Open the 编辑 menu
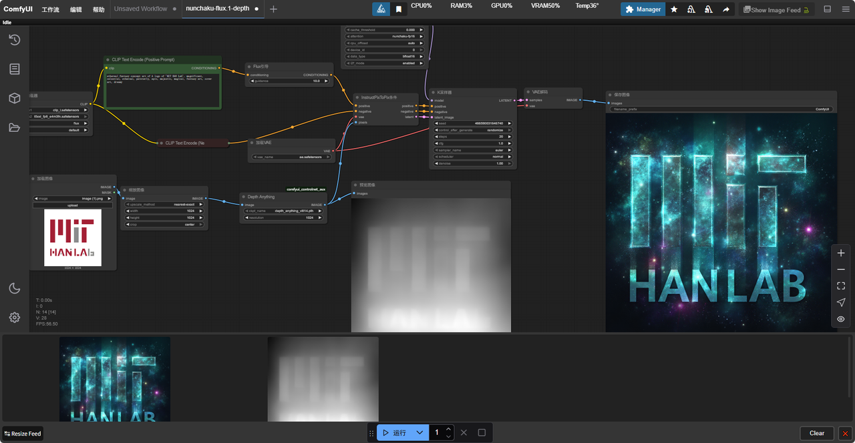The height and width of the screenshot is (443, 855). point(76,9)
